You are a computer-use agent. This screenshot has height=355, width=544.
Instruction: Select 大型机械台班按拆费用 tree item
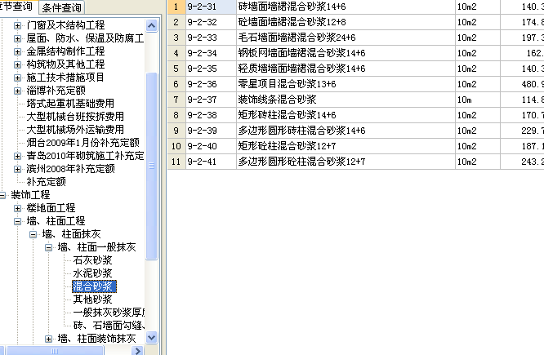75,117
